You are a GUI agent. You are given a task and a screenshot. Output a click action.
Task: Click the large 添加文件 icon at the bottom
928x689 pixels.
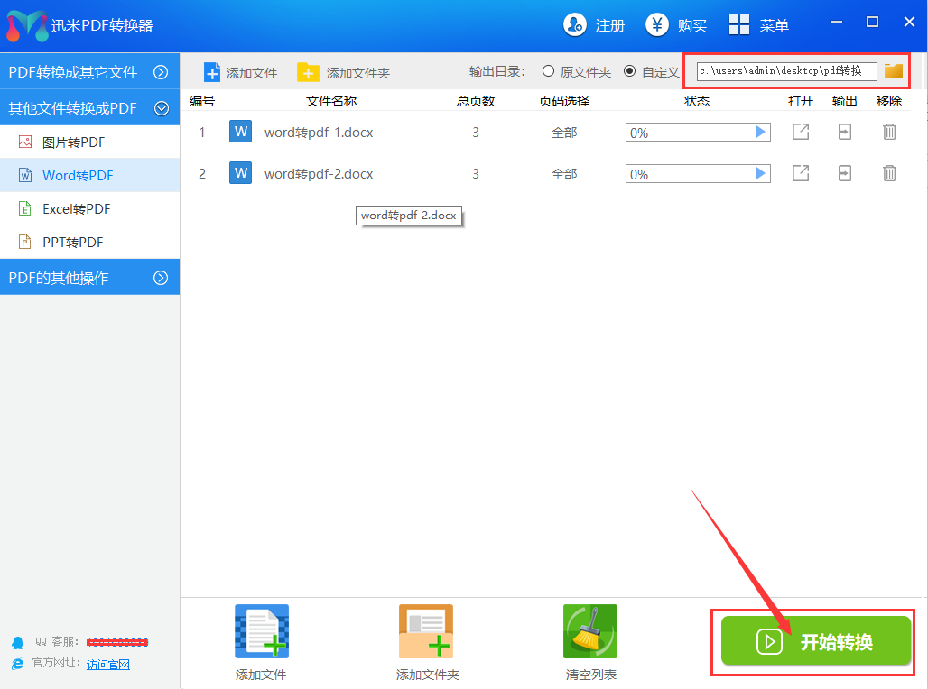[262, 631]
